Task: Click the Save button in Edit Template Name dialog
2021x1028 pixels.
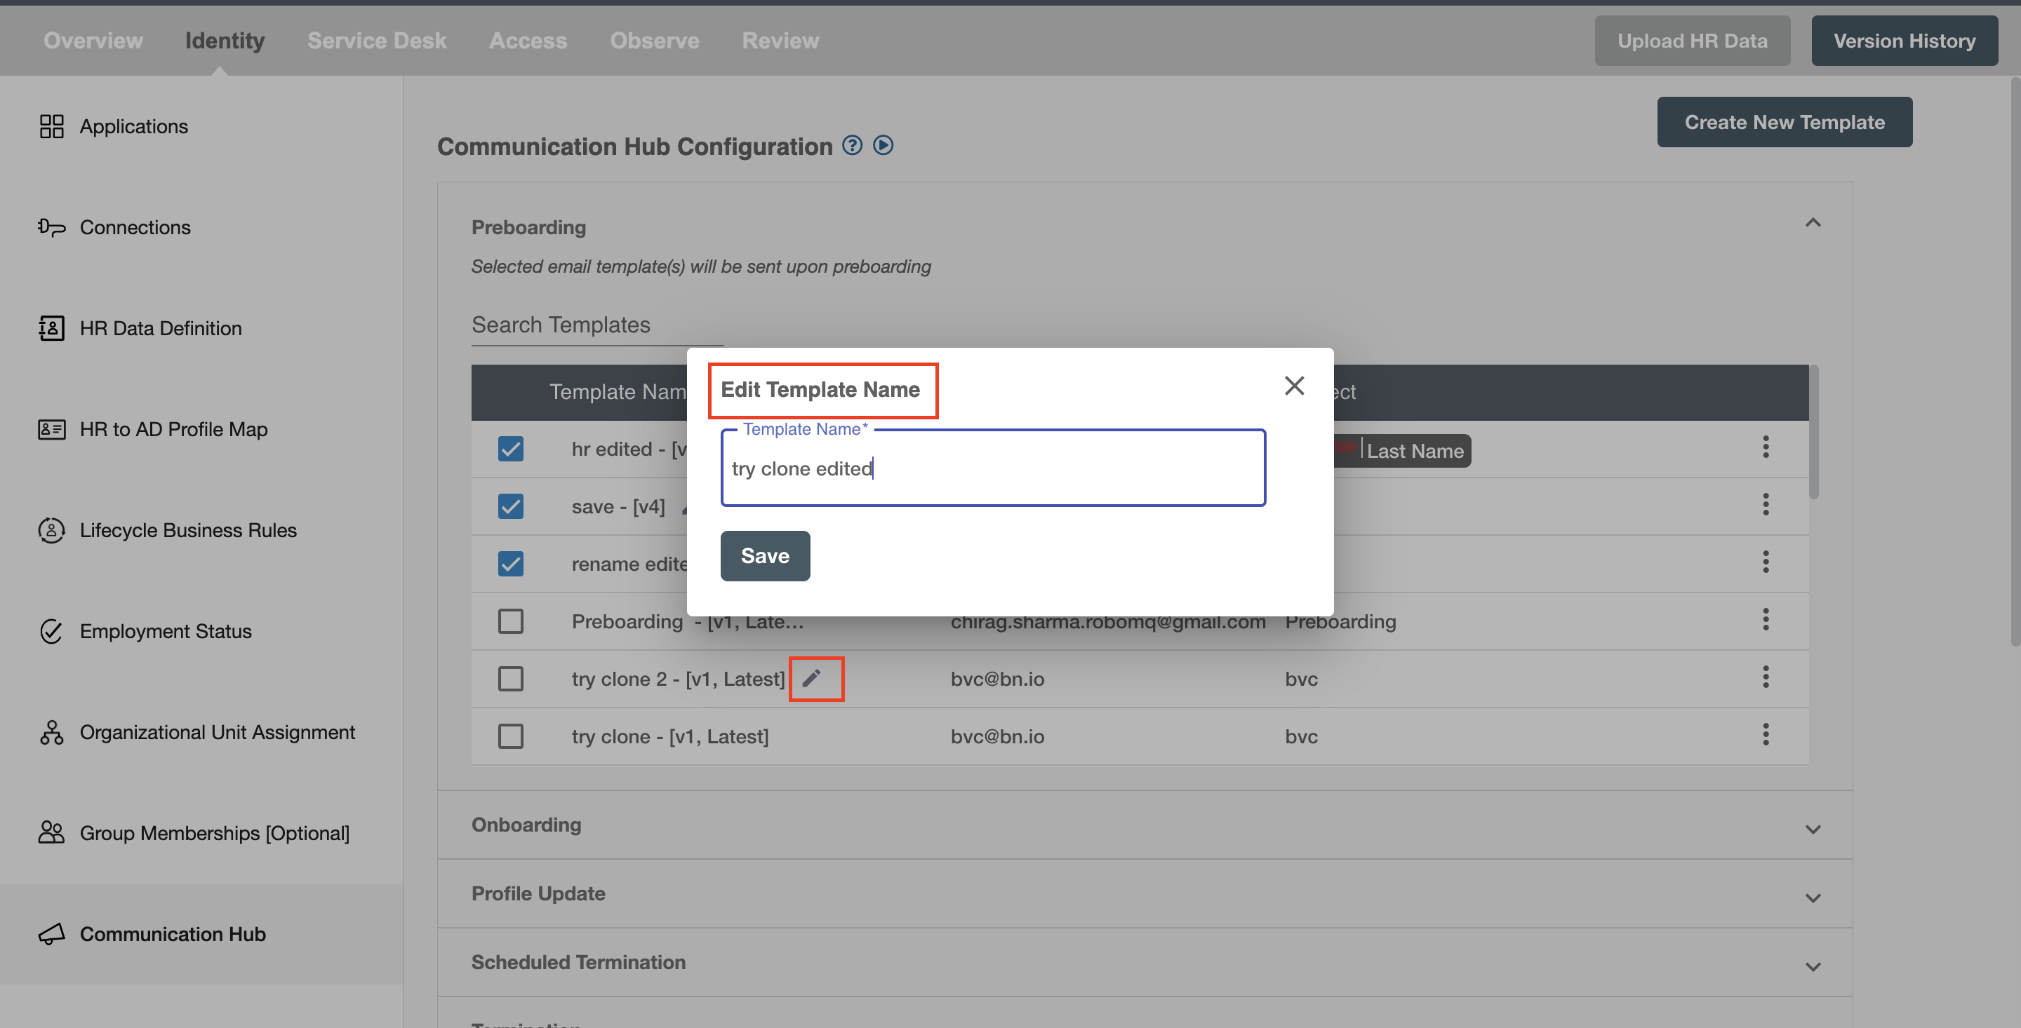Action: tap(765, 555)
